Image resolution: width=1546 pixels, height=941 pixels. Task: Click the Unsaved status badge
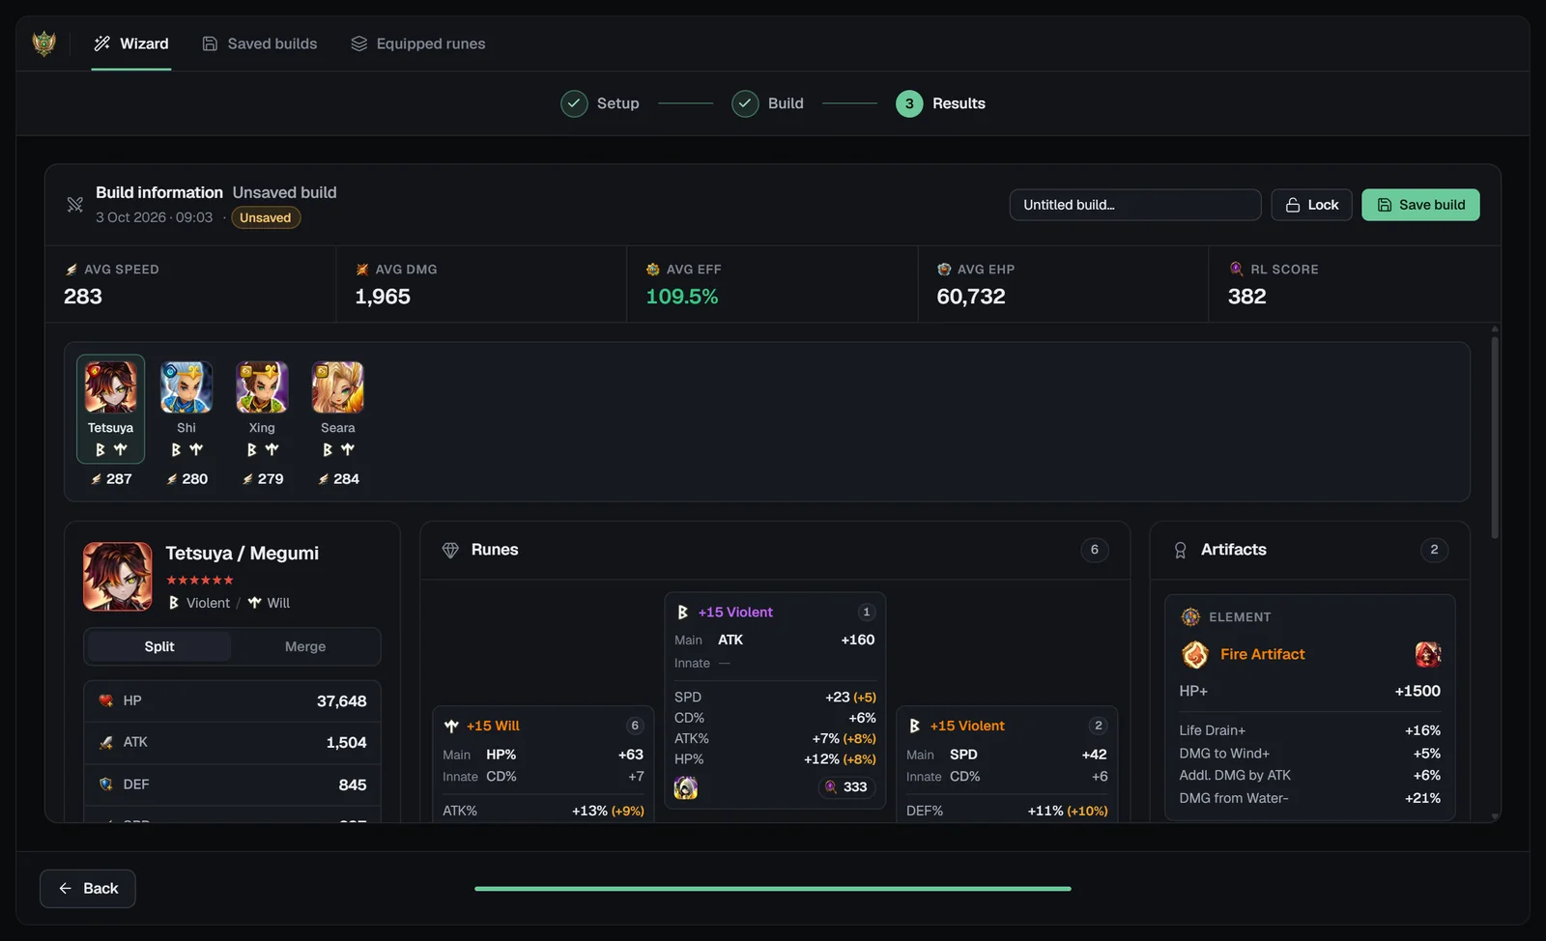[266, 217]
